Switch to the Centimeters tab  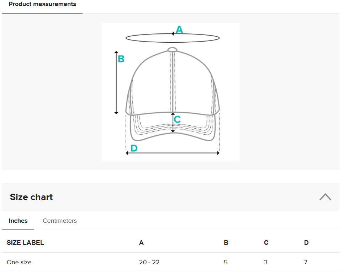click(60, 221)
